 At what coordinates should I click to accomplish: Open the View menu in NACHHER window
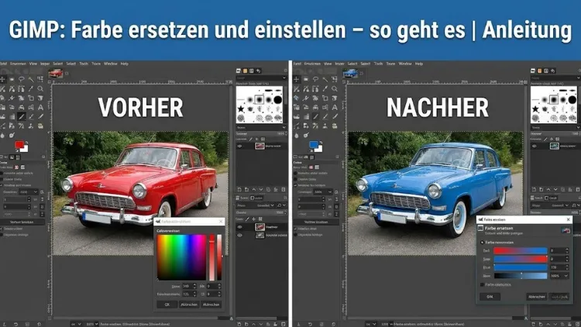[328, 64]
